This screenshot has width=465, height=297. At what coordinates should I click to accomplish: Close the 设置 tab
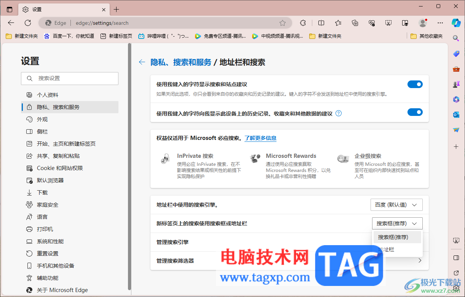coord(104,10)
